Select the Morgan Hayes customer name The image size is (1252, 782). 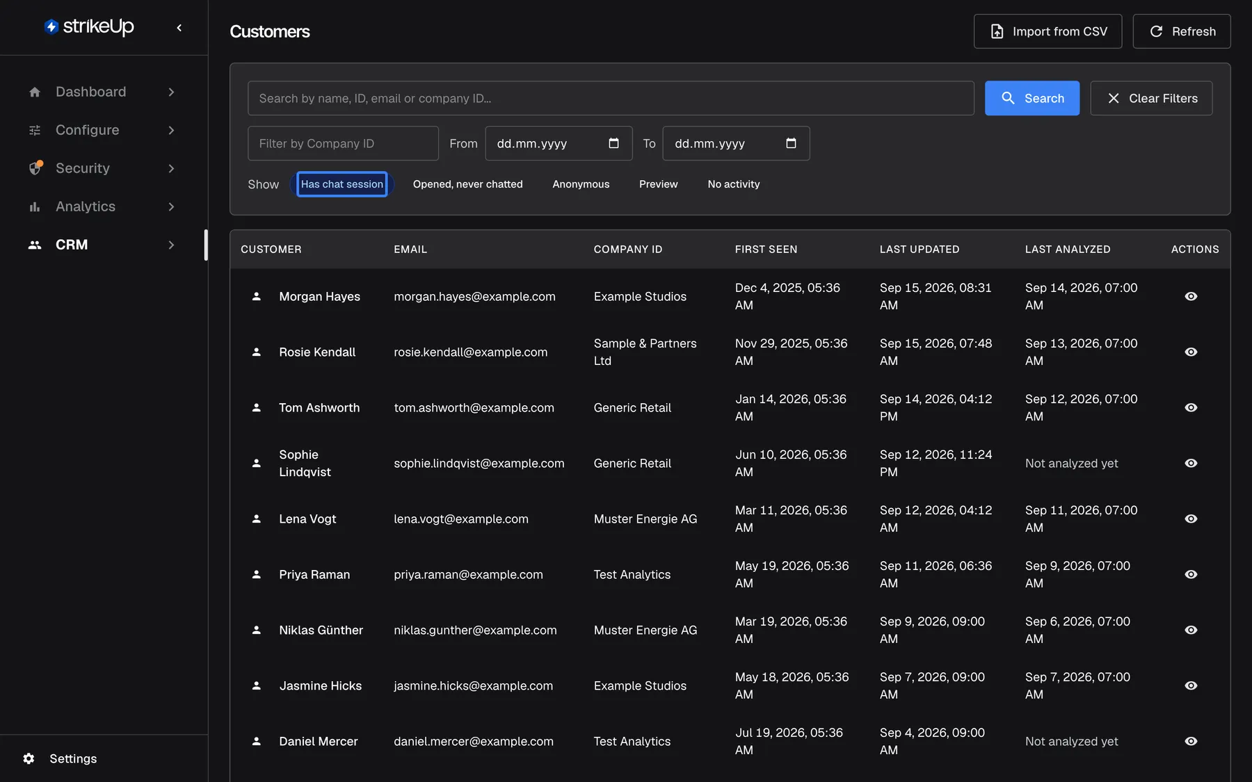320,296
